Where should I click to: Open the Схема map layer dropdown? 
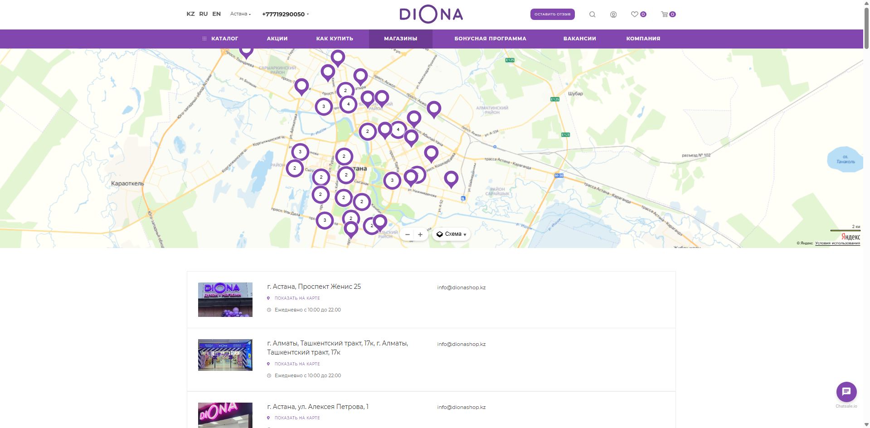click(x=451, y=234)
